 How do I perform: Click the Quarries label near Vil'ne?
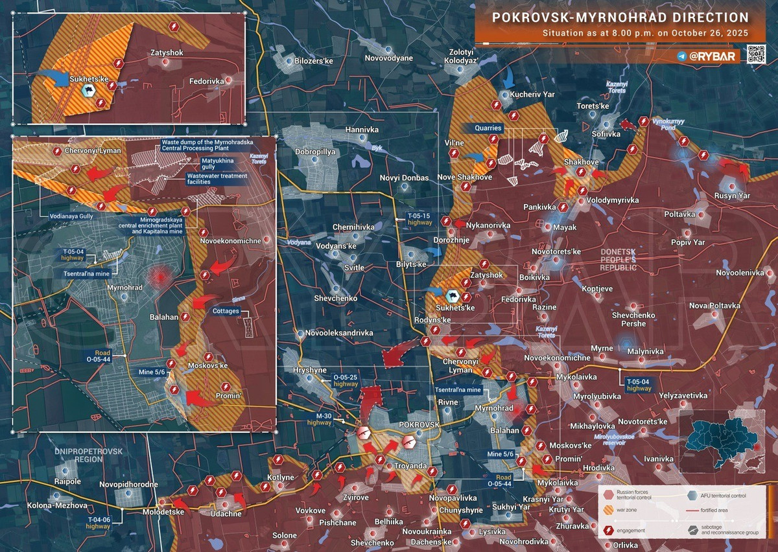tap(487, 128)
